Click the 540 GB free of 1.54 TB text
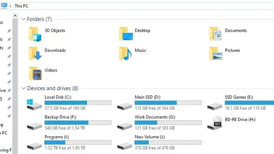 click(64, 128)
